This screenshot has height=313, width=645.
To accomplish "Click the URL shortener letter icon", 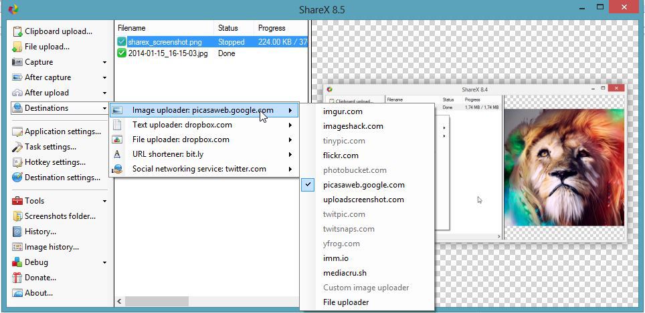I will tap(117, 154).
